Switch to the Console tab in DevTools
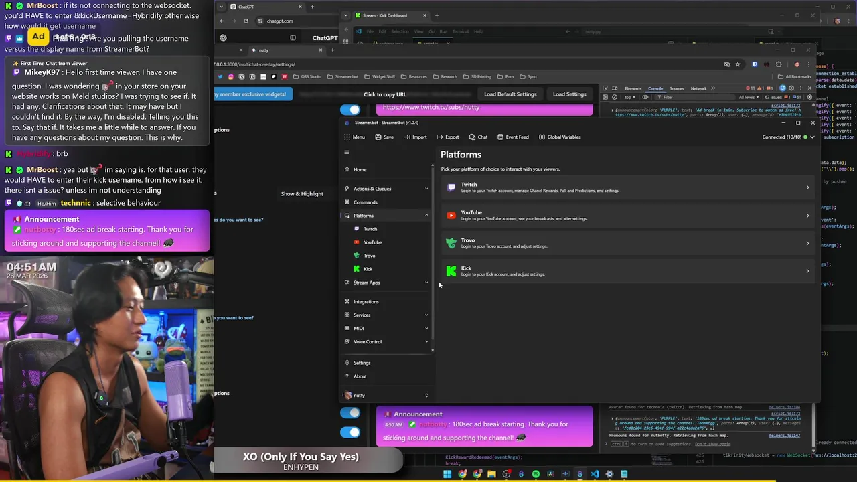 (x=655, y=88)
